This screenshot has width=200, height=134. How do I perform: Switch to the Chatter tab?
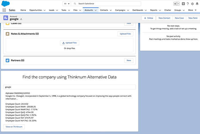click(167, 10)
